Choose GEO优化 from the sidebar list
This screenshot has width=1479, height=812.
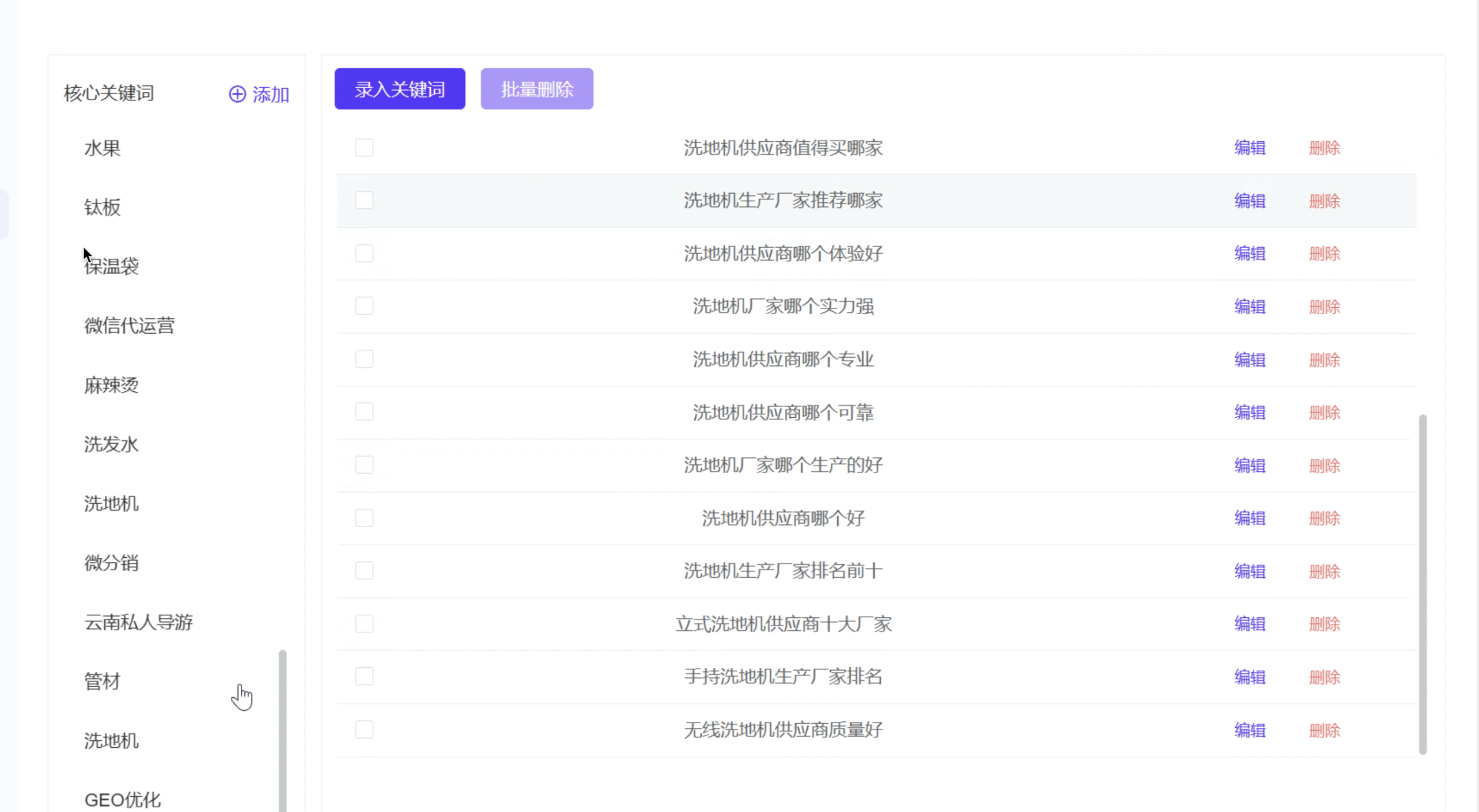tap(122, 800)
